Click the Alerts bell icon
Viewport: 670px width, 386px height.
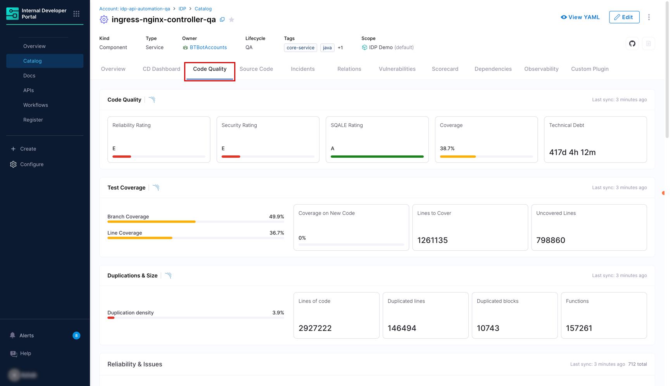click(x=12, y=335)
